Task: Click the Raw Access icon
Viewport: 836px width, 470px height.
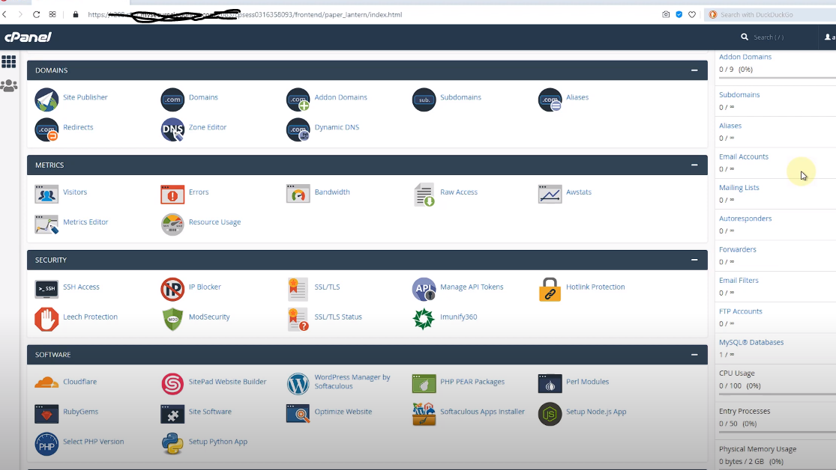Action: [424, 195]
